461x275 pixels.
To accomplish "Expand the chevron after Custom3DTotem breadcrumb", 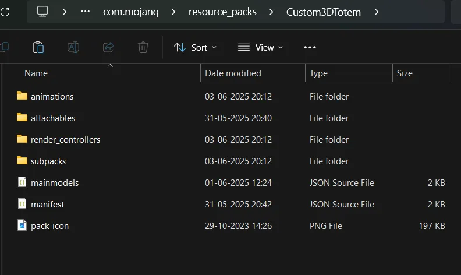I will (x=377, y=12).
